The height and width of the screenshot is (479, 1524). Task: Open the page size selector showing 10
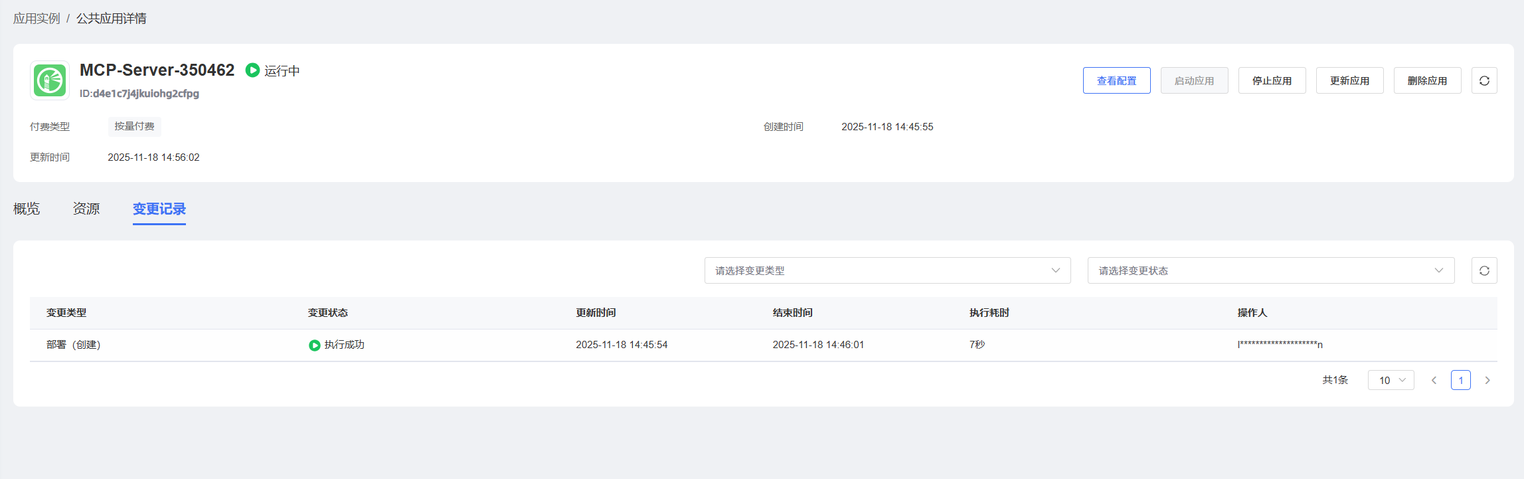pos(1391,380)
